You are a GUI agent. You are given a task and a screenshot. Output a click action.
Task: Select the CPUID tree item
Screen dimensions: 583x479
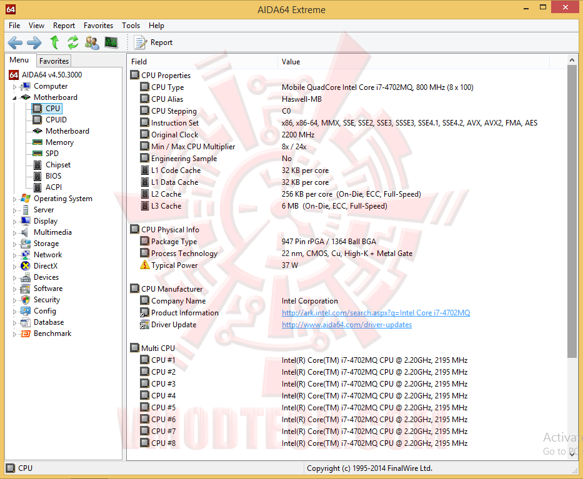click(56, 120)
